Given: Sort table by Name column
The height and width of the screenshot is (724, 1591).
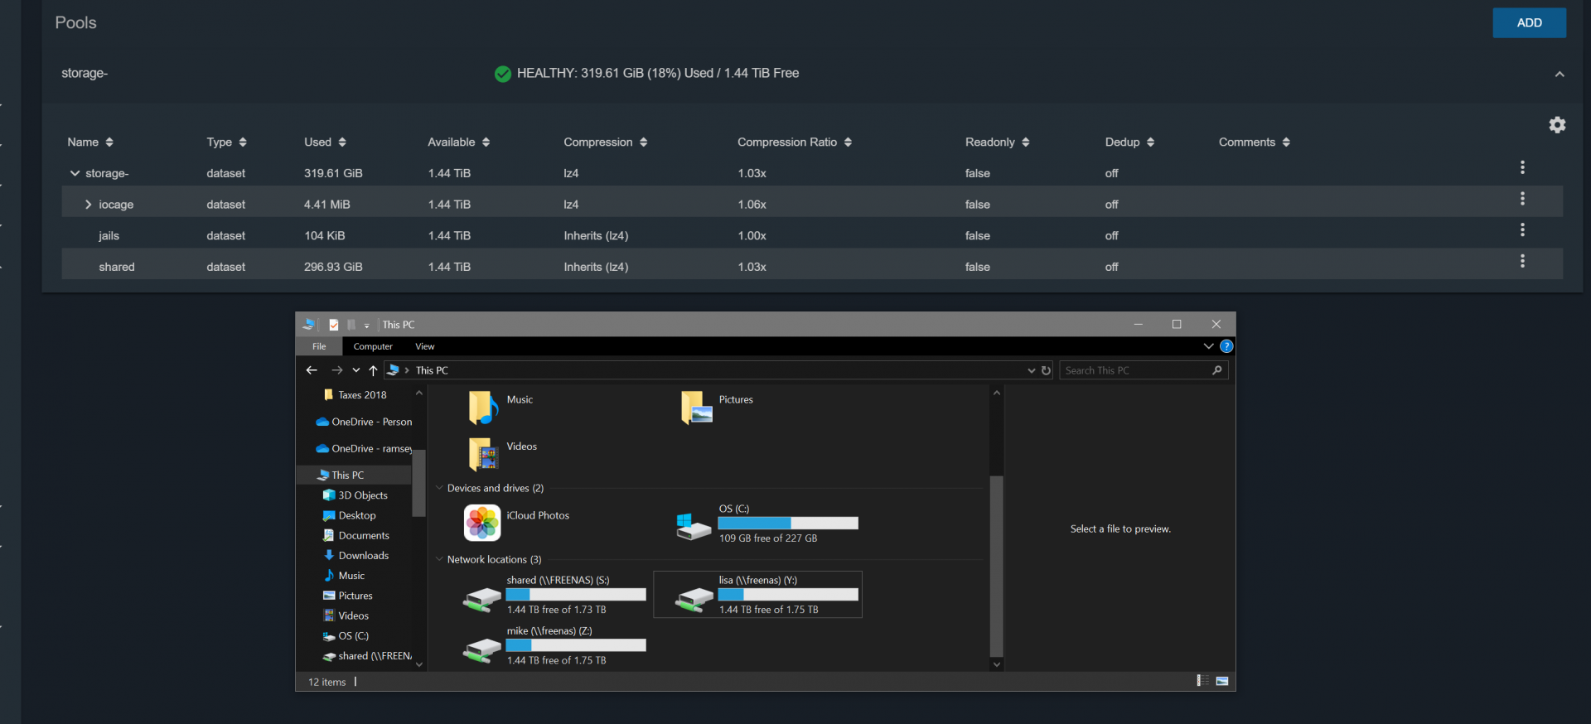Looking at the screenshot, I should 90,142.
